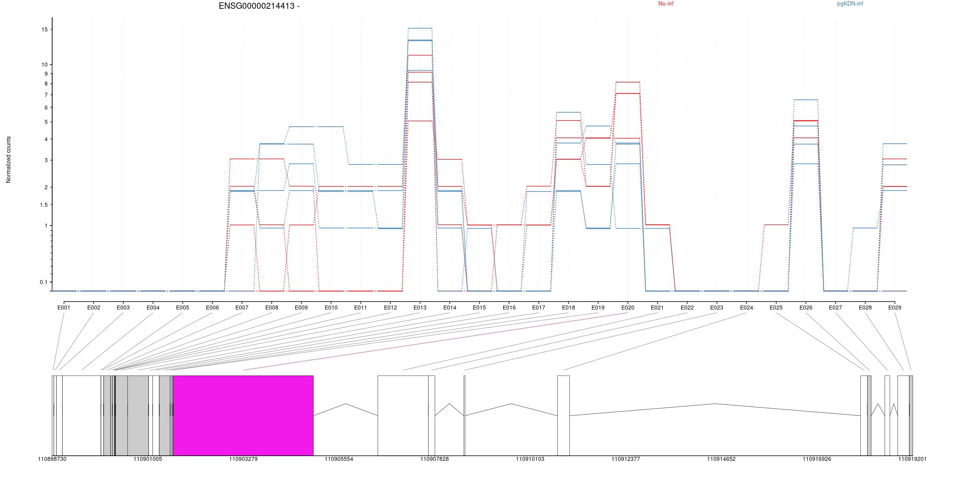Click y-axis tick value 5
956x478 pixels.
46,122
